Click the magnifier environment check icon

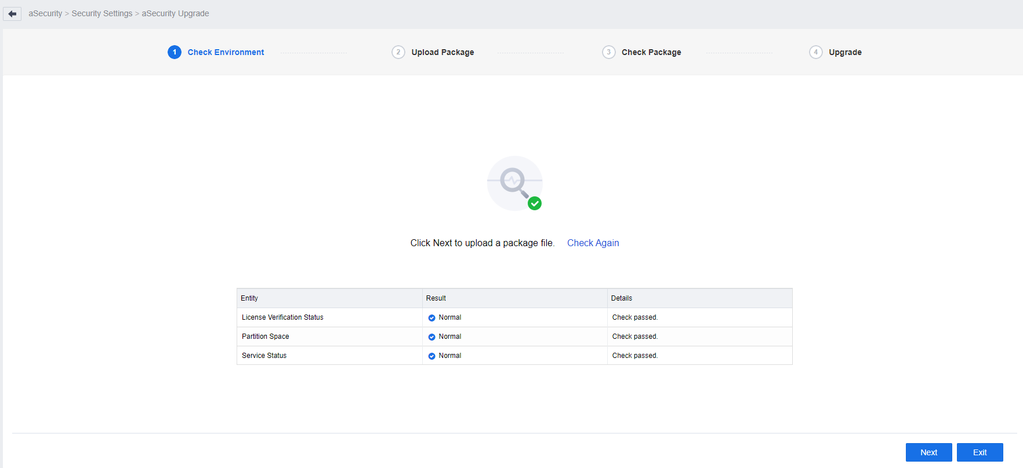tap(514, 183)
